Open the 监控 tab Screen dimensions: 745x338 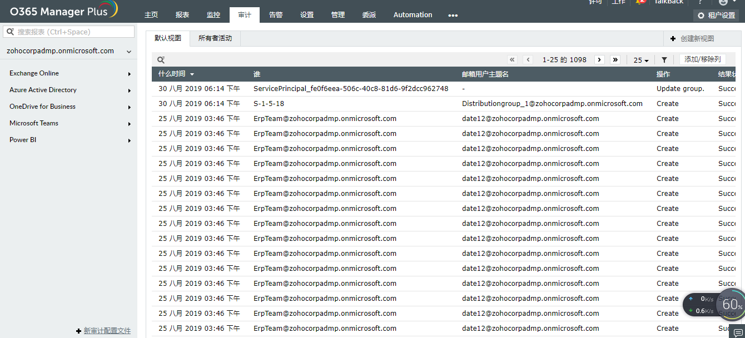[213, 15]
